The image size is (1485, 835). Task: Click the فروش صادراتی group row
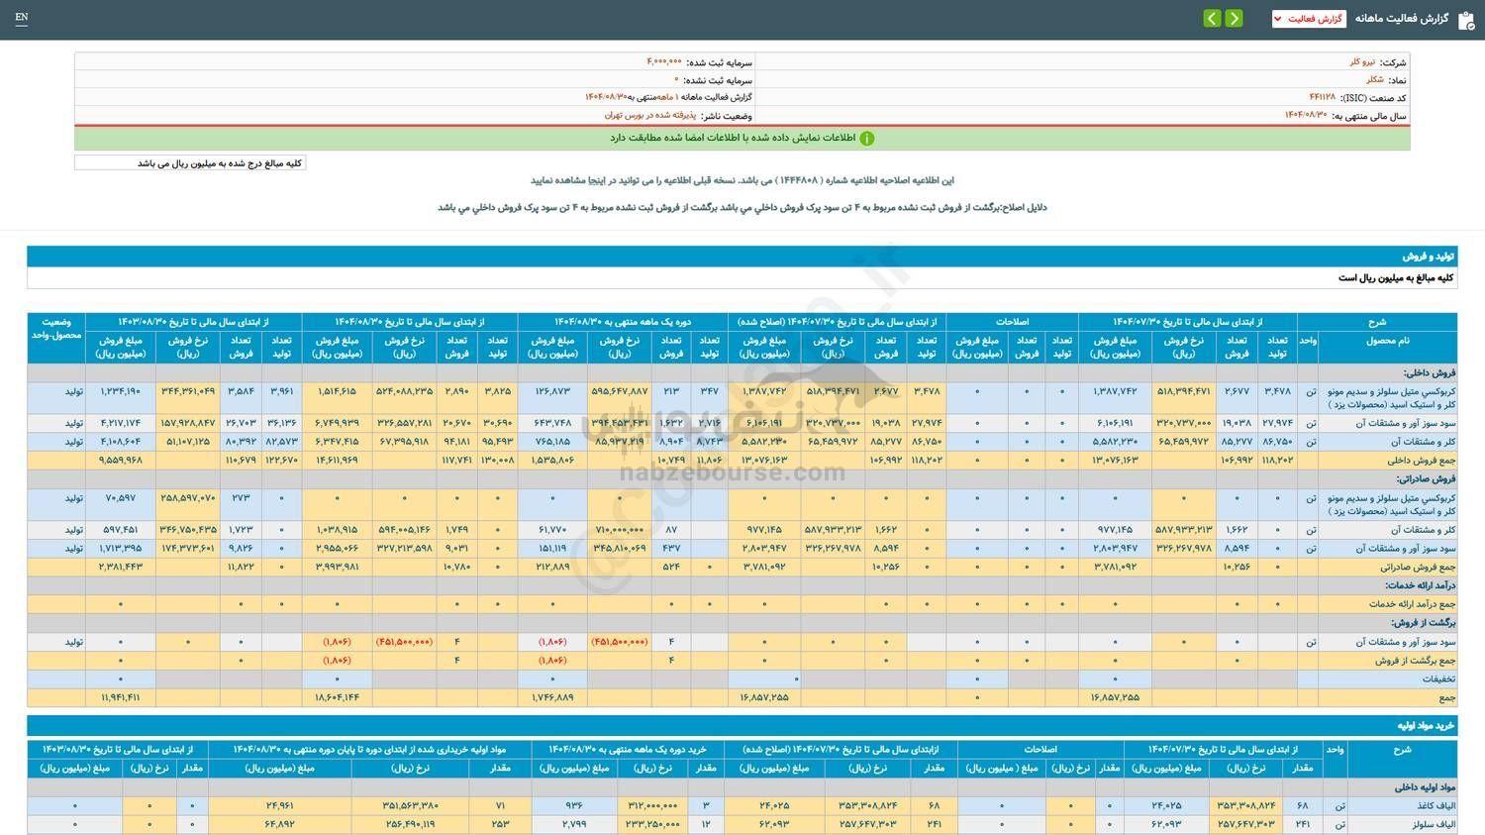click(1424, 478)
